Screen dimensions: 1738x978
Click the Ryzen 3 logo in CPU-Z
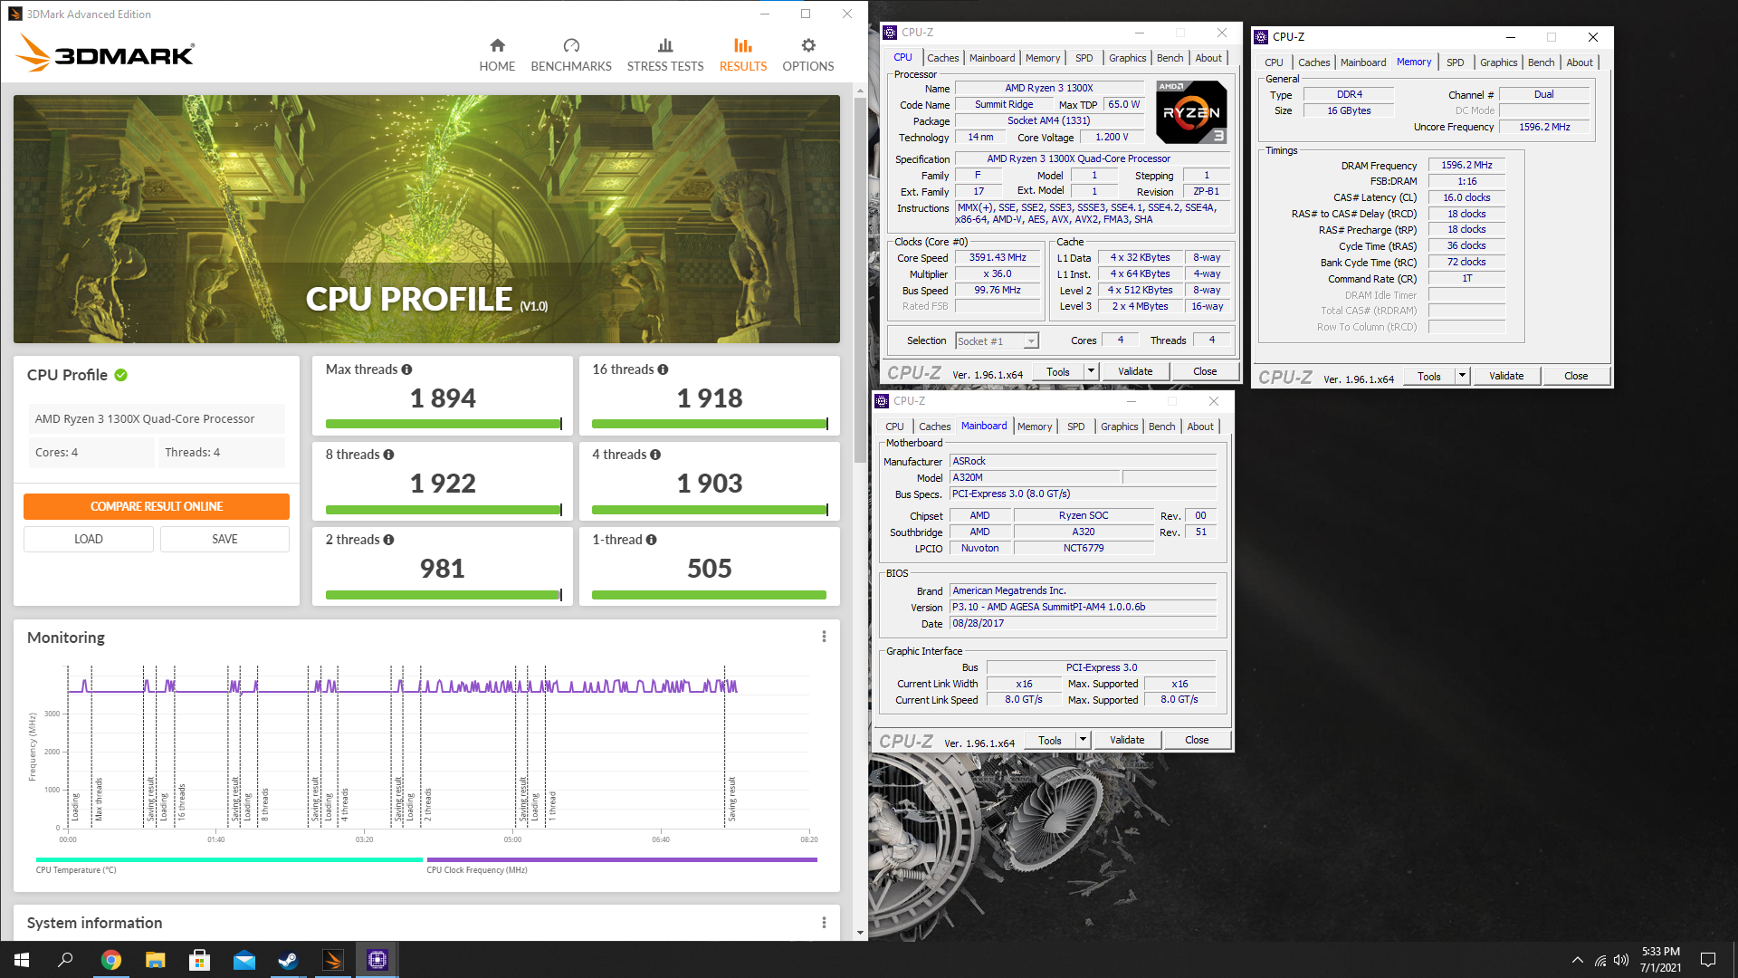(1191, 112)
